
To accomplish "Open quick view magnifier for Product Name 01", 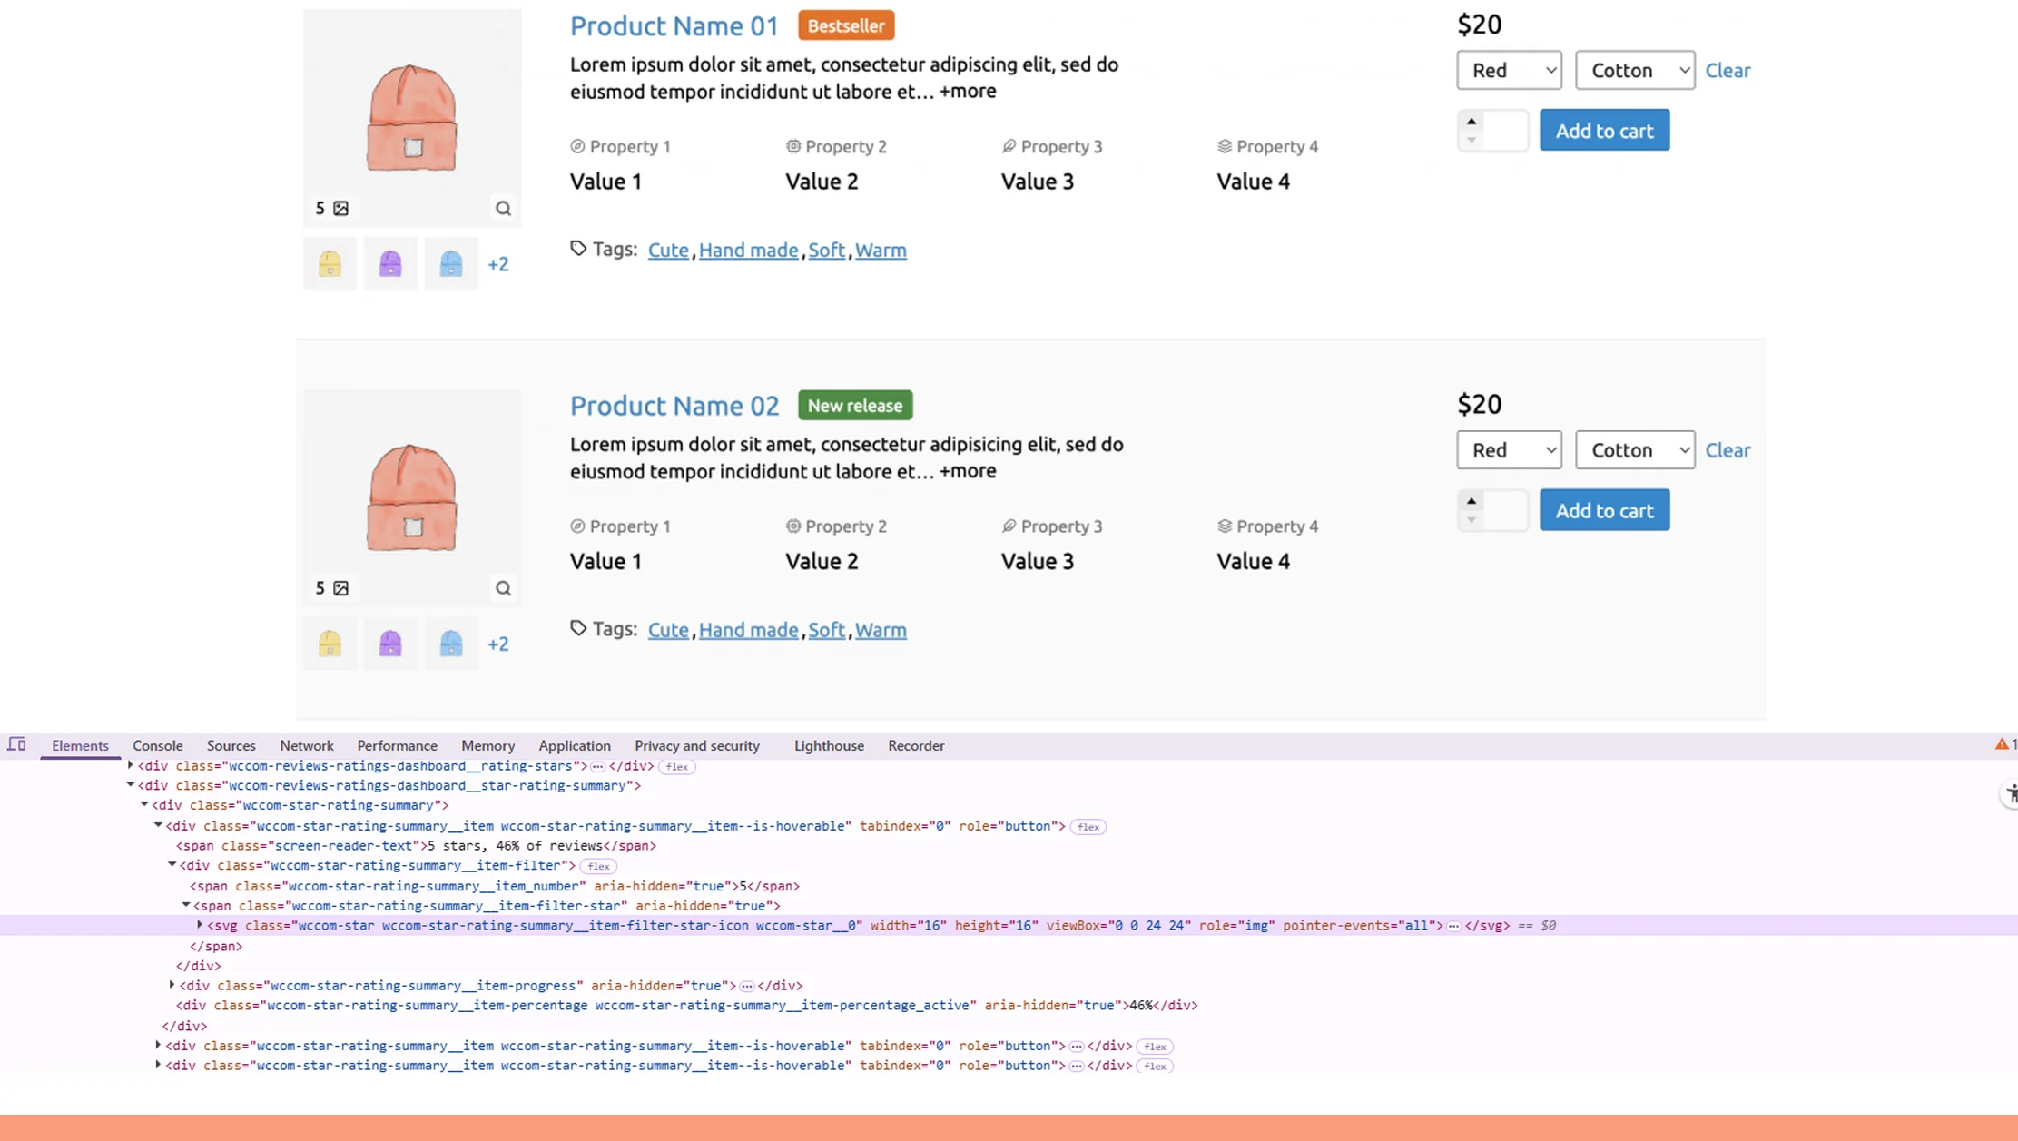I will [503, 208].
